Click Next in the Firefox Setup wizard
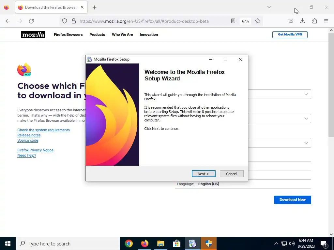Viewport: 334px width, 250px height. (204, 174)
